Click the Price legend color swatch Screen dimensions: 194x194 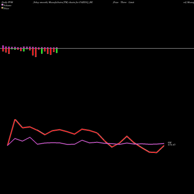2,8
